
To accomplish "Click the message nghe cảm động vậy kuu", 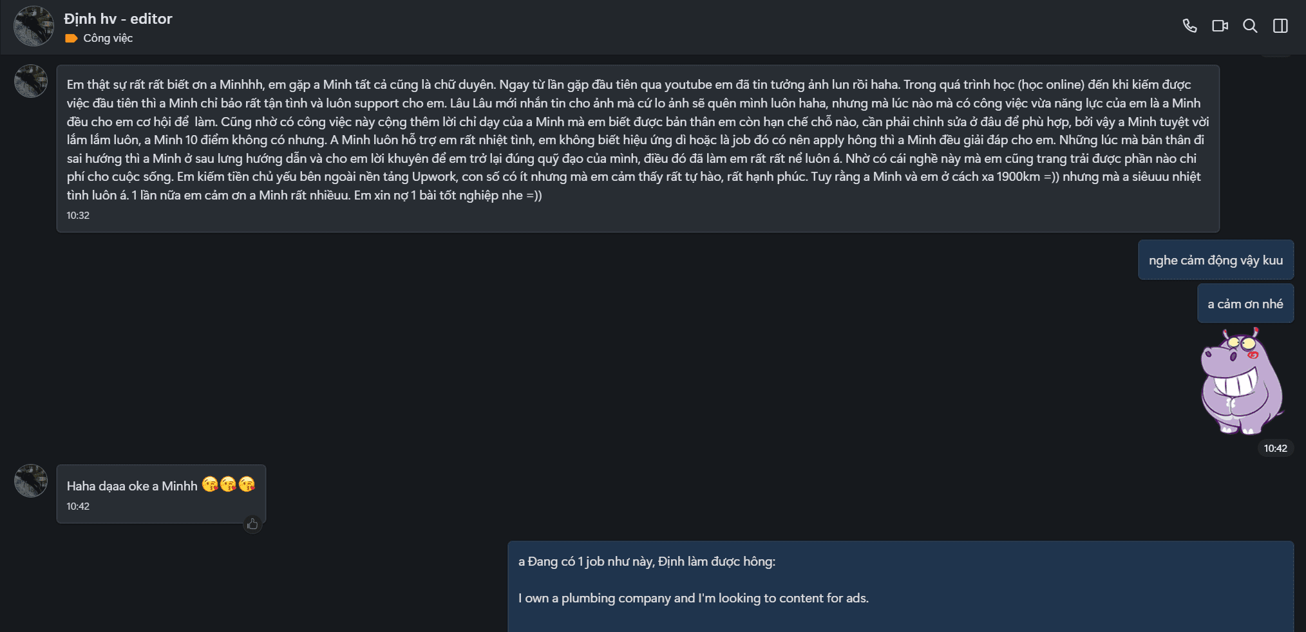I will (1215, 260).
